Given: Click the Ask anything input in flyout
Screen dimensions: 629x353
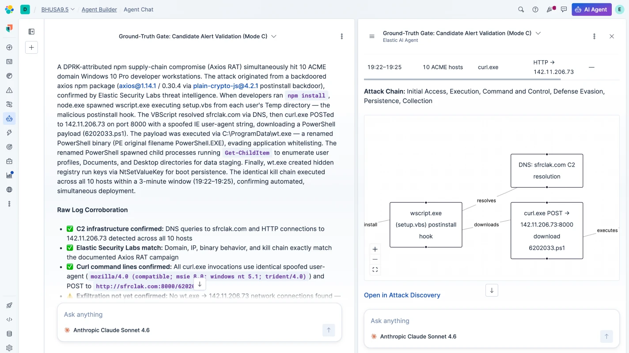Looking at the screenshot, I should point(492,321).
